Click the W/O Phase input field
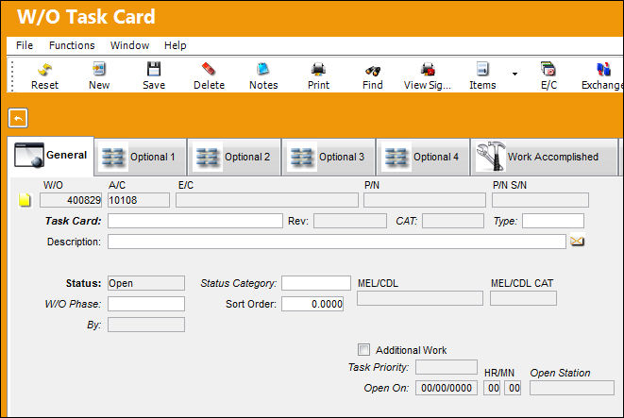The width and height of the screenshot is (624, 418). coord(146,304)
